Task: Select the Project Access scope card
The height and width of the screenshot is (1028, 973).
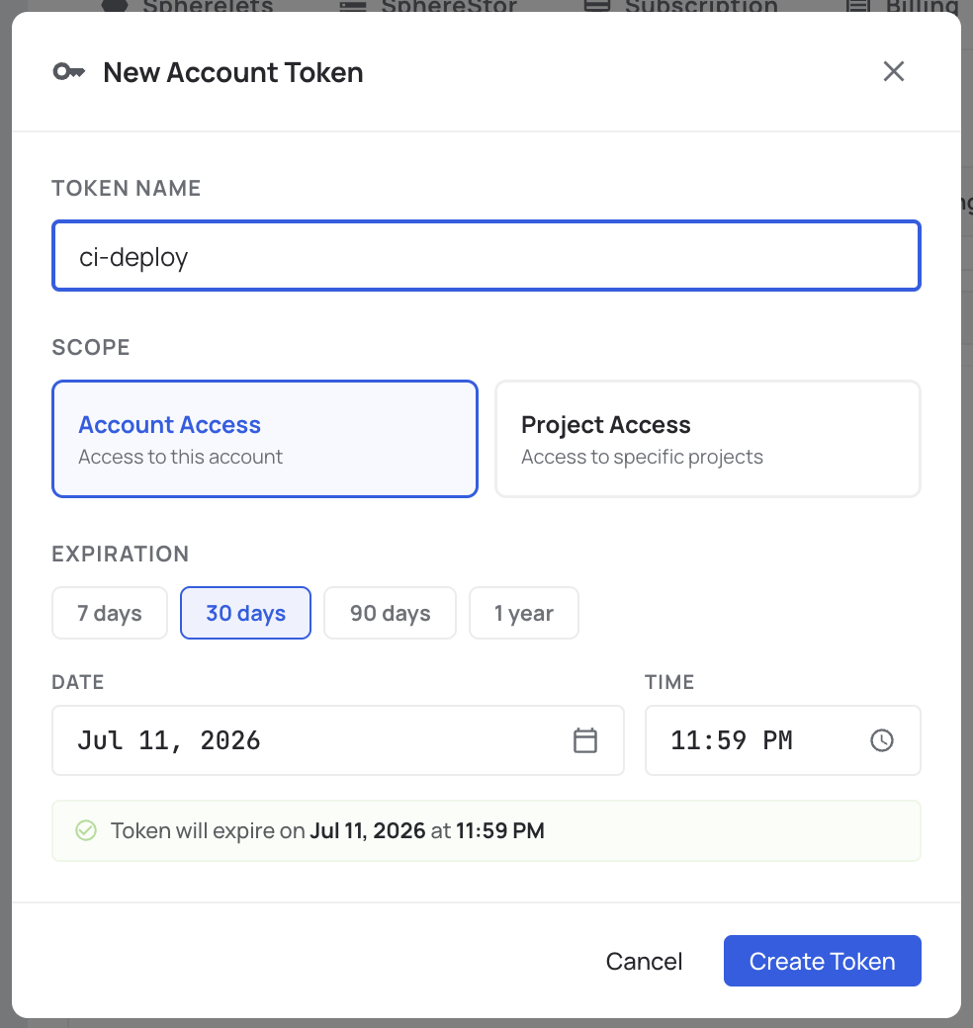Action: pyautogui.click(x=707, y=439)
